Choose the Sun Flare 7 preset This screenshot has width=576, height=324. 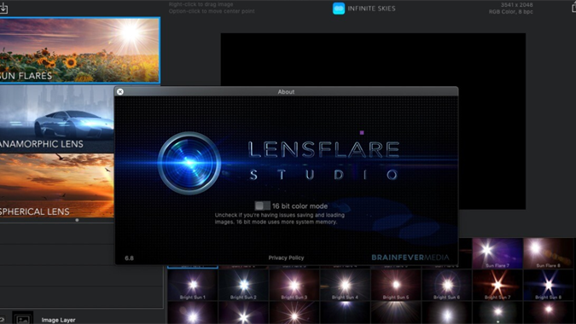pyautogui.click(x=497, y=253)
